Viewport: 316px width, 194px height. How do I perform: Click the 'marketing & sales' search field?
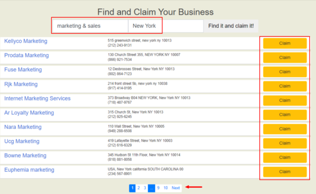90,26
